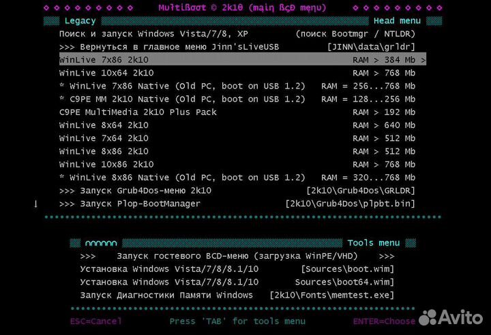Image resolution: width=491 pixels, height=335 pixels.
Task: Open Запуск гостевого BCD-меню entry
Action: coord(237,256)
